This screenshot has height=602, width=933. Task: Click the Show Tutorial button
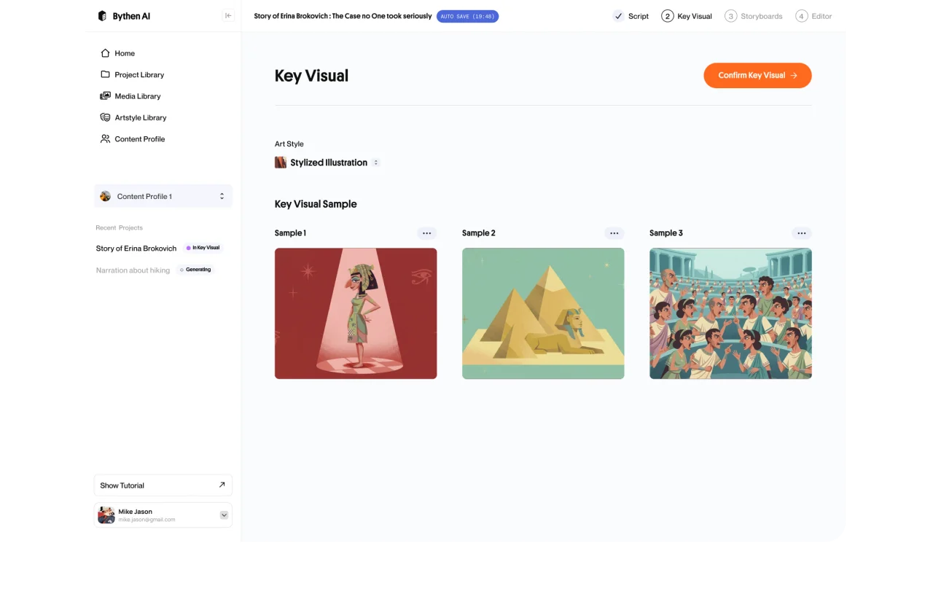coord(163,485)
